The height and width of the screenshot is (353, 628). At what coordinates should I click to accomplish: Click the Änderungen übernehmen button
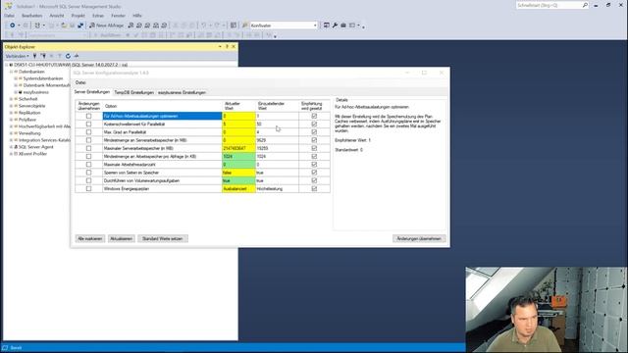[419, 238]
